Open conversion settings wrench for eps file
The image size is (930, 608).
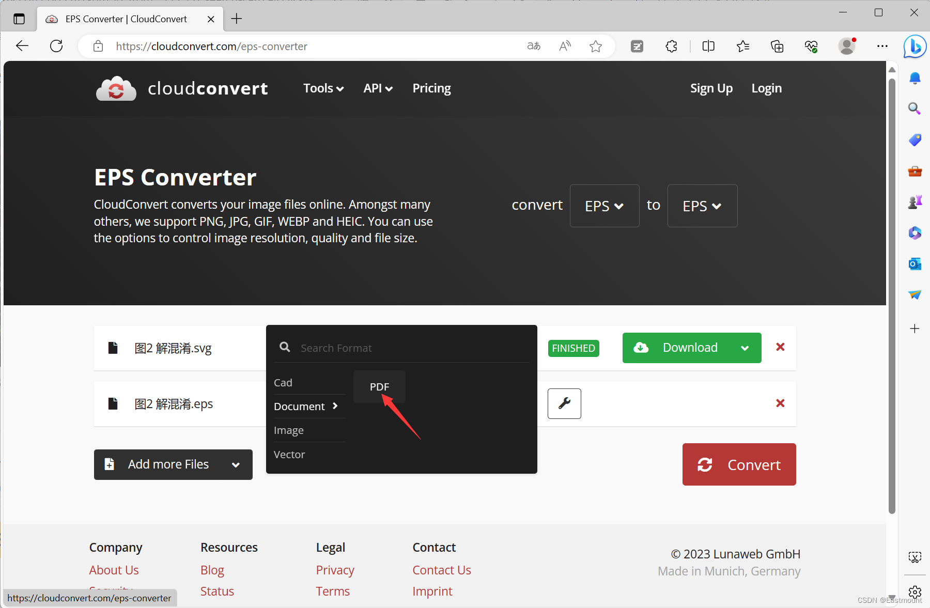pos(564,403)
